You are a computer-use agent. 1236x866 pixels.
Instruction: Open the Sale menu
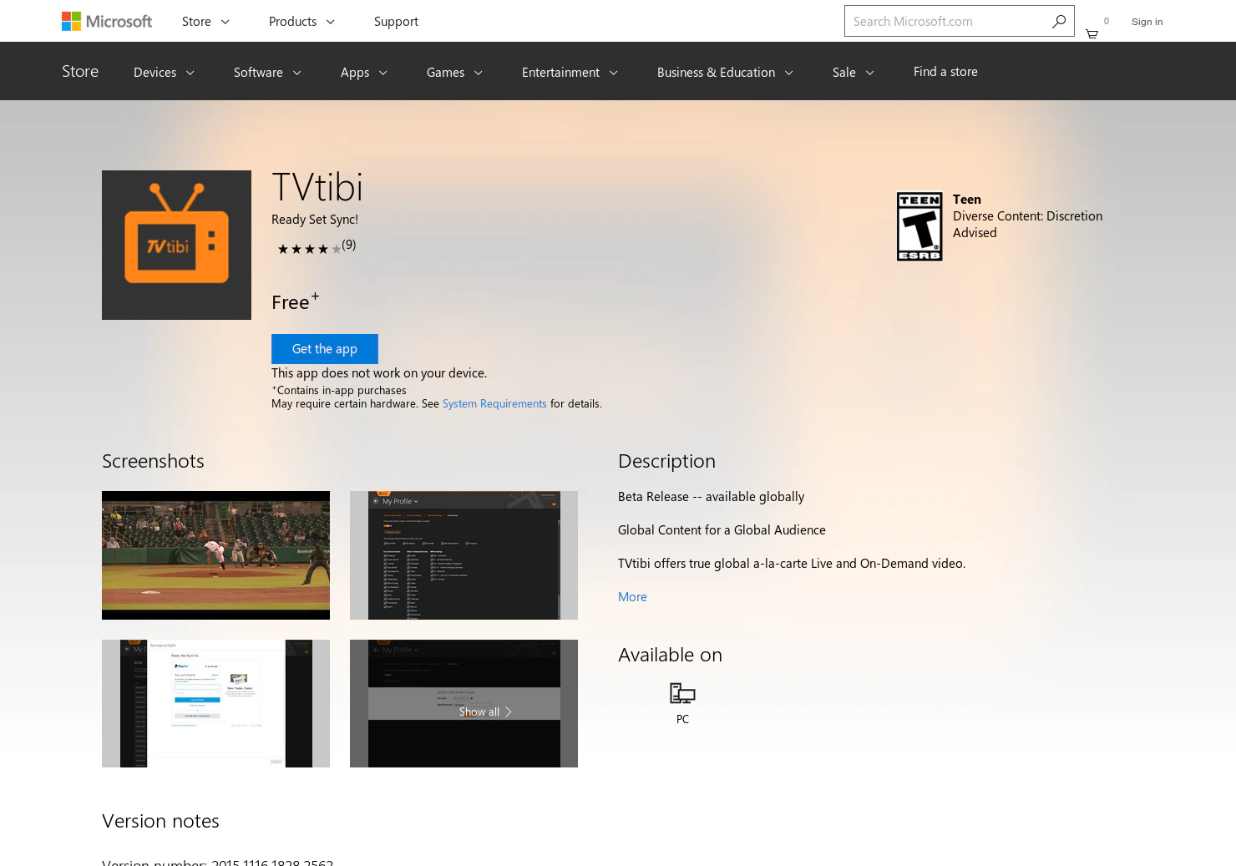(853, 73)
